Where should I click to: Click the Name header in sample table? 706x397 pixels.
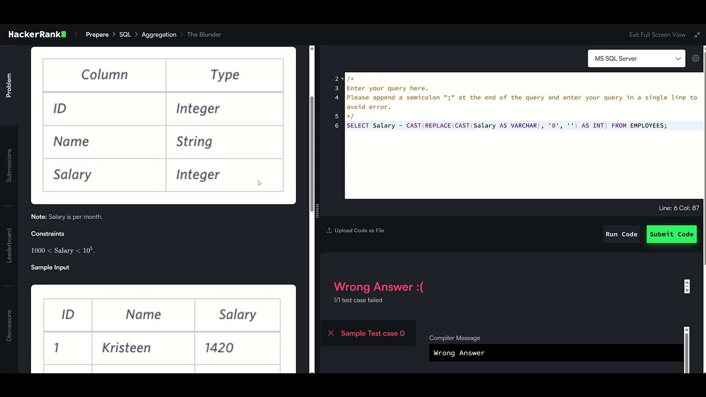point(143,314)
